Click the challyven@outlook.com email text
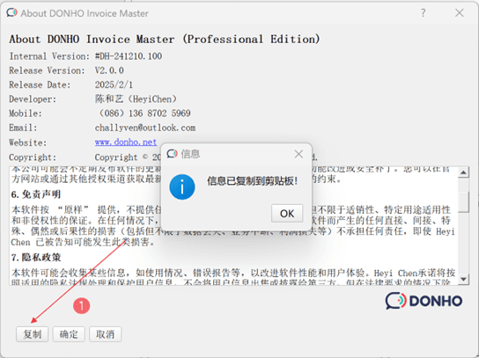This screenshot has height=358, width=479. pyautogui.click(x=145, y=128)
